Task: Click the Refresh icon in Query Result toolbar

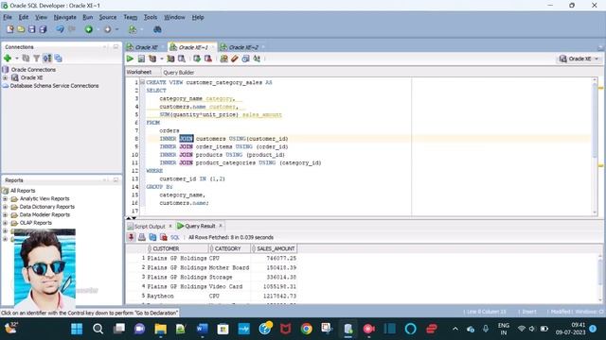Action: pyautogui.click(x=152, y=237)
